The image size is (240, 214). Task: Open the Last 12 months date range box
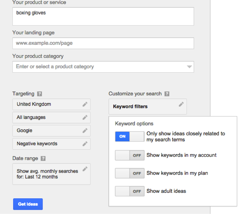click(x=52, y=174)
